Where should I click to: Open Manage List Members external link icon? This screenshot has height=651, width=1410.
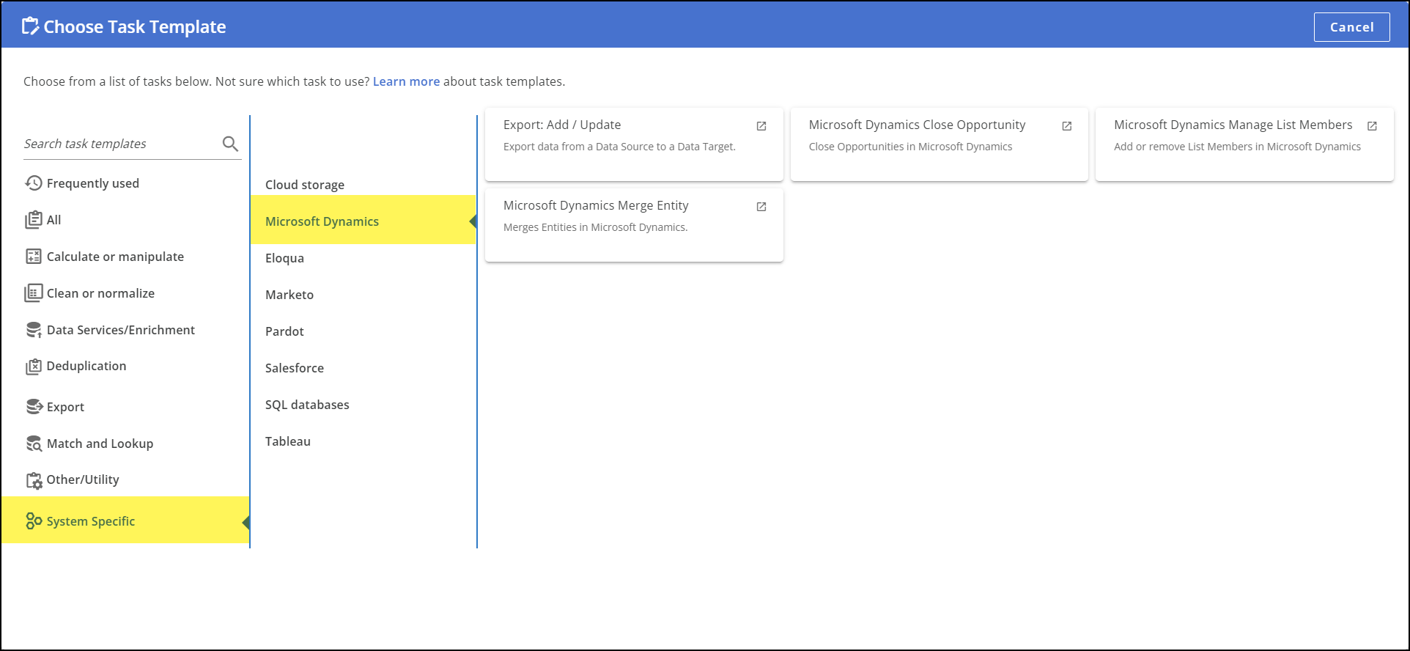[x=1372, y=126]
